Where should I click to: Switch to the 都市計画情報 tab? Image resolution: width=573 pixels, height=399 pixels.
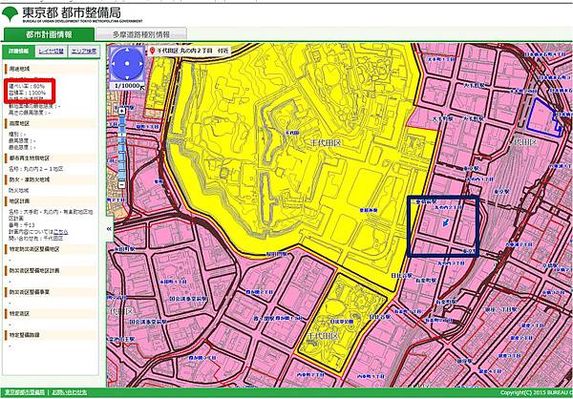(49, 34)
